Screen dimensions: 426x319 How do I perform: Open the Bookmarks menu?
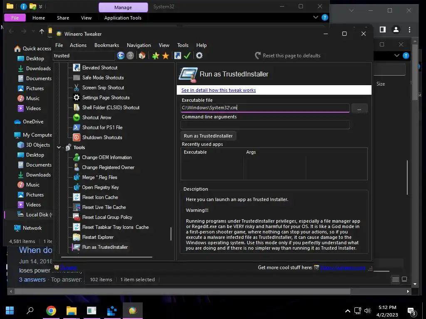(107, 45)
